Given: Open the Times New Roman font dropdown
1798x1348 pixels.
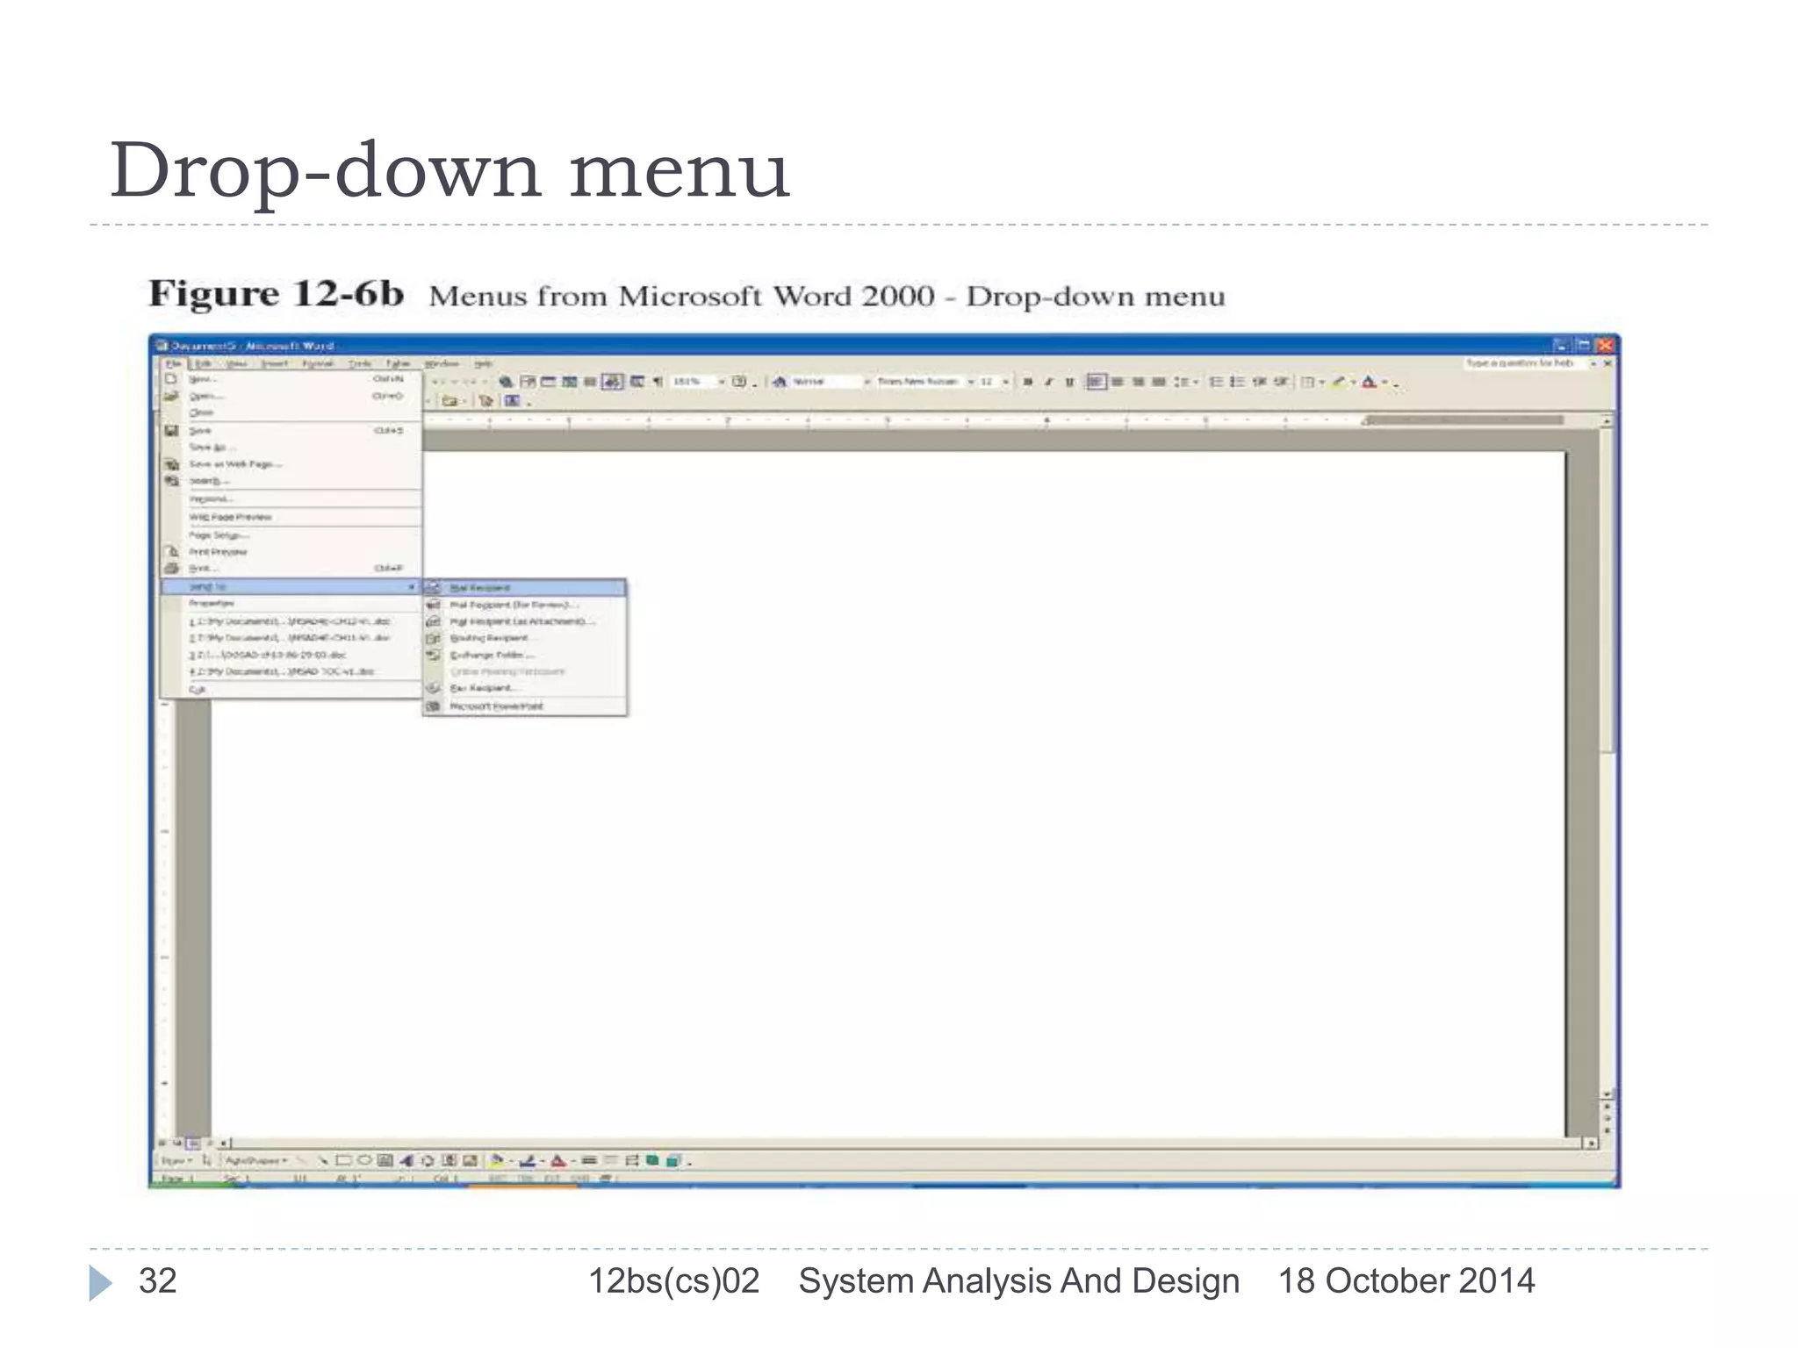Looking at the screenshot, I should coord(971,382).
